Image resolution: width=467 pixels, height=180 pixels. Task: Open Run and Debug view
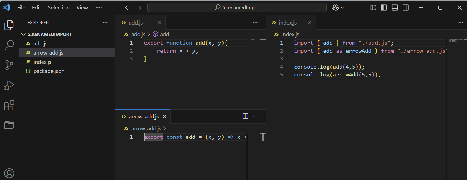[x=9, y=85]
